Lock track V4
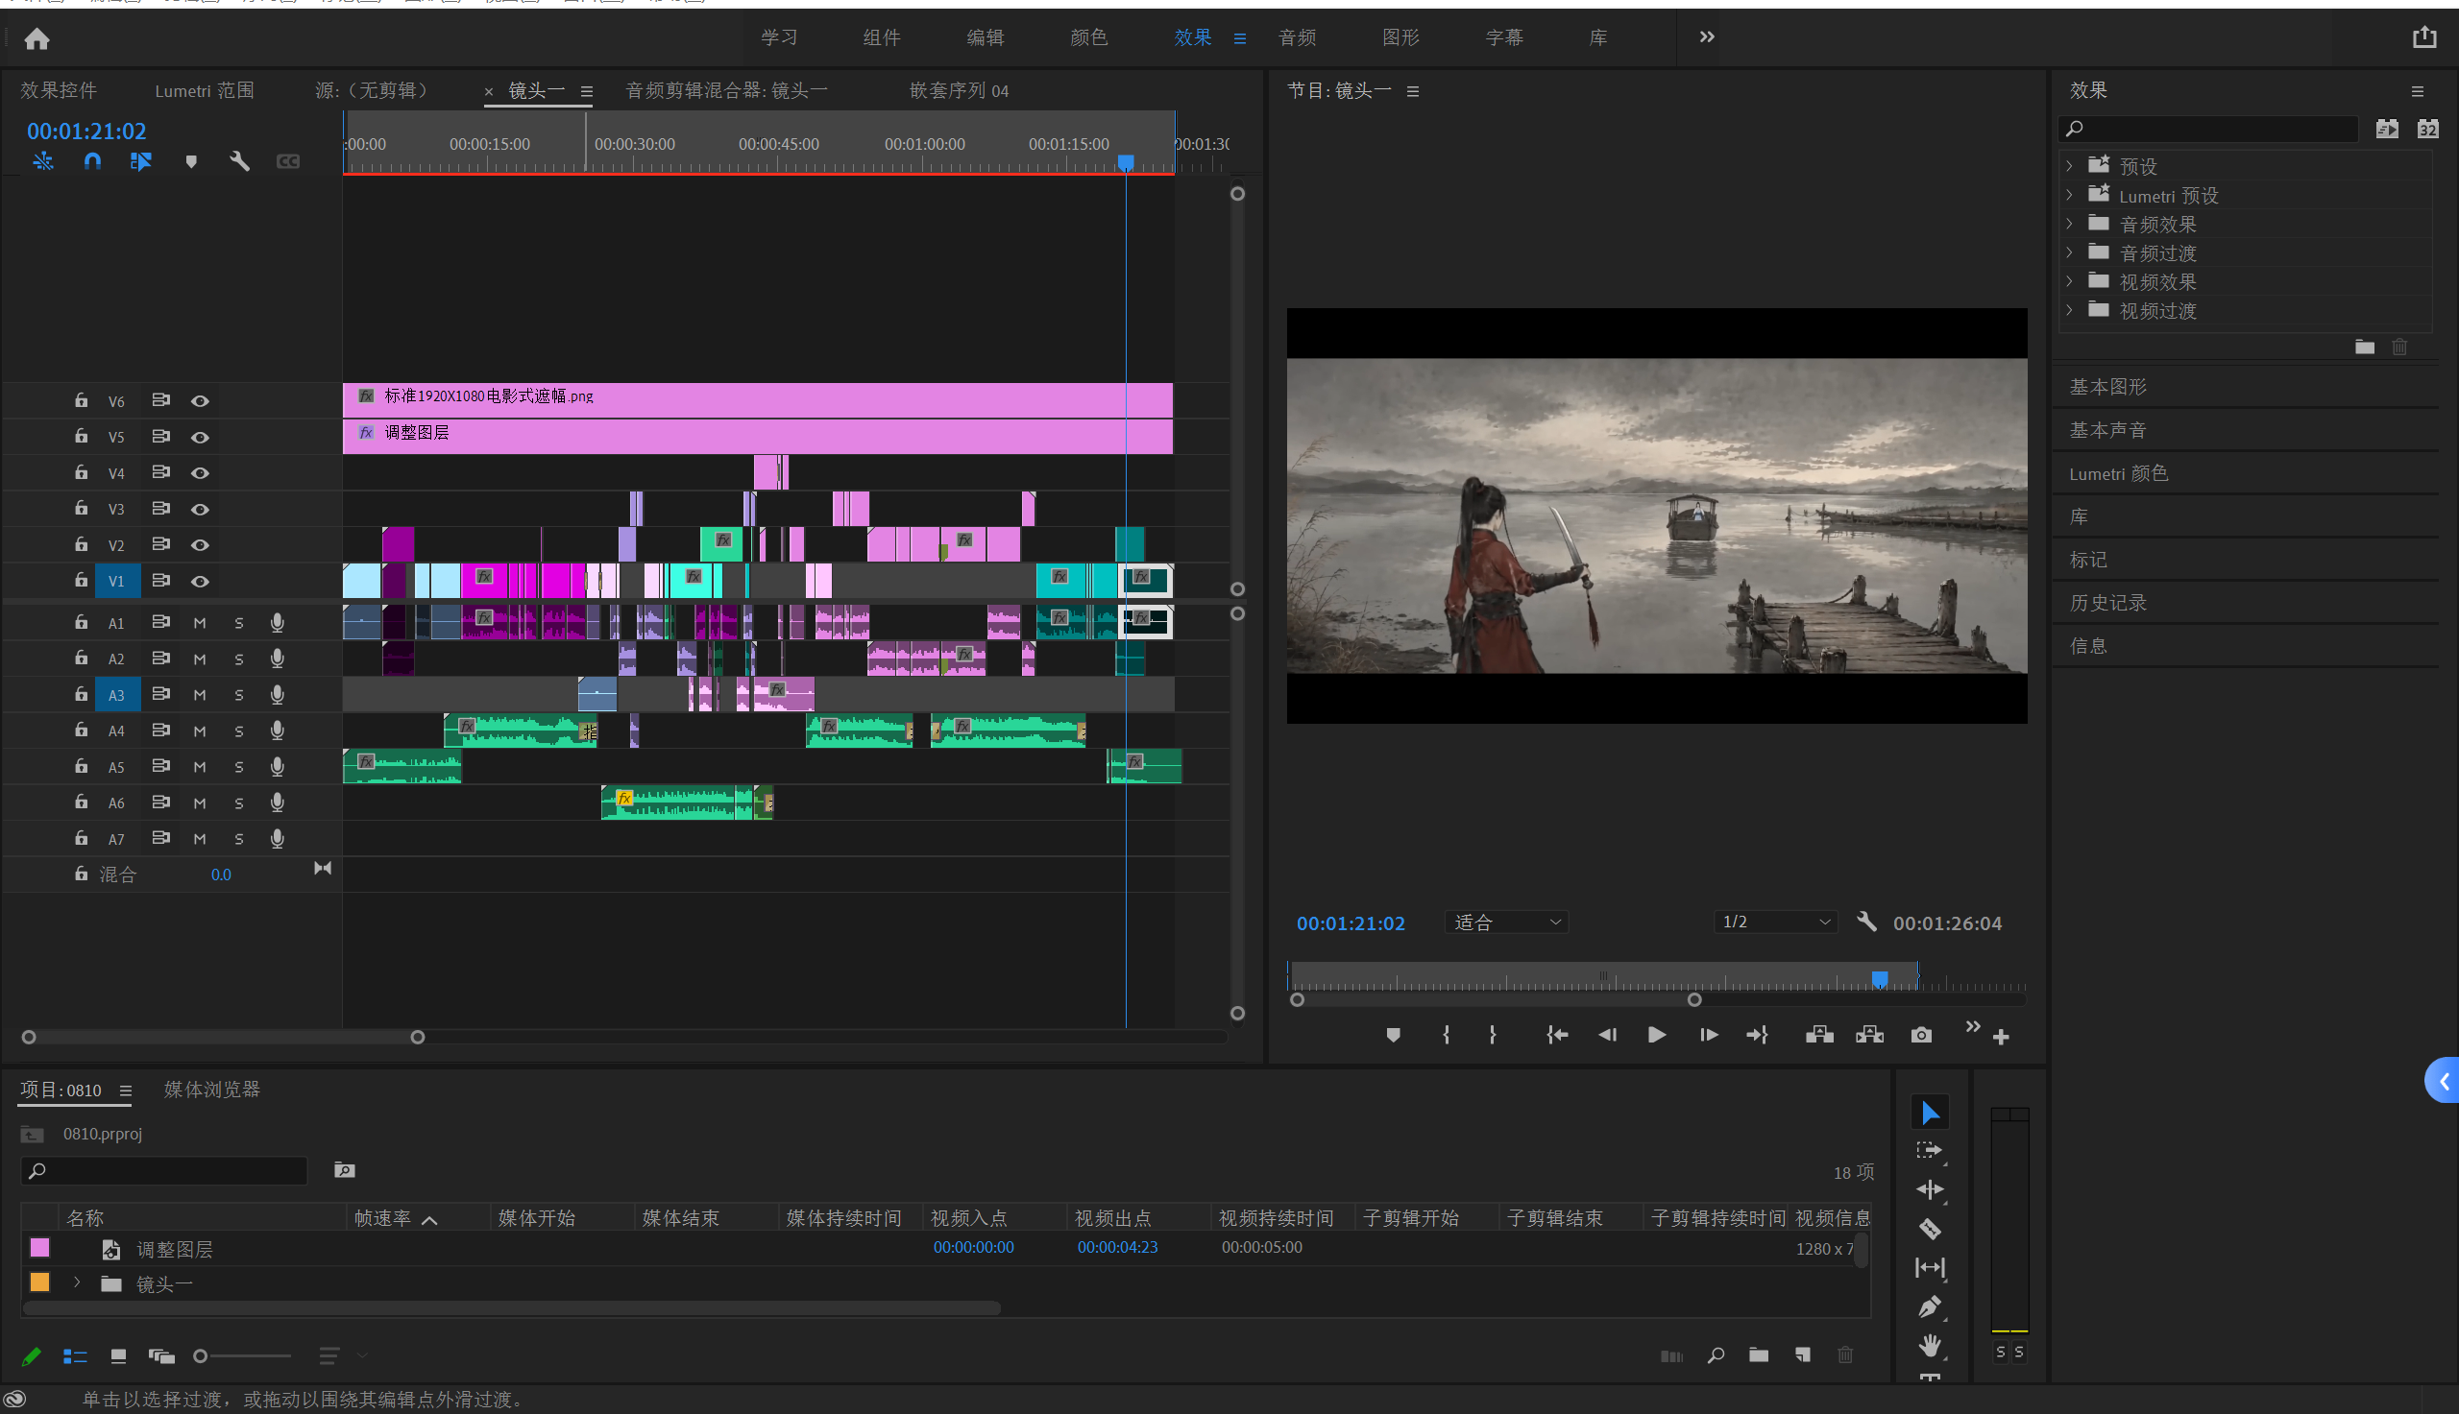This screenshot has width=2459, height=1414. [x=82, y=472]
